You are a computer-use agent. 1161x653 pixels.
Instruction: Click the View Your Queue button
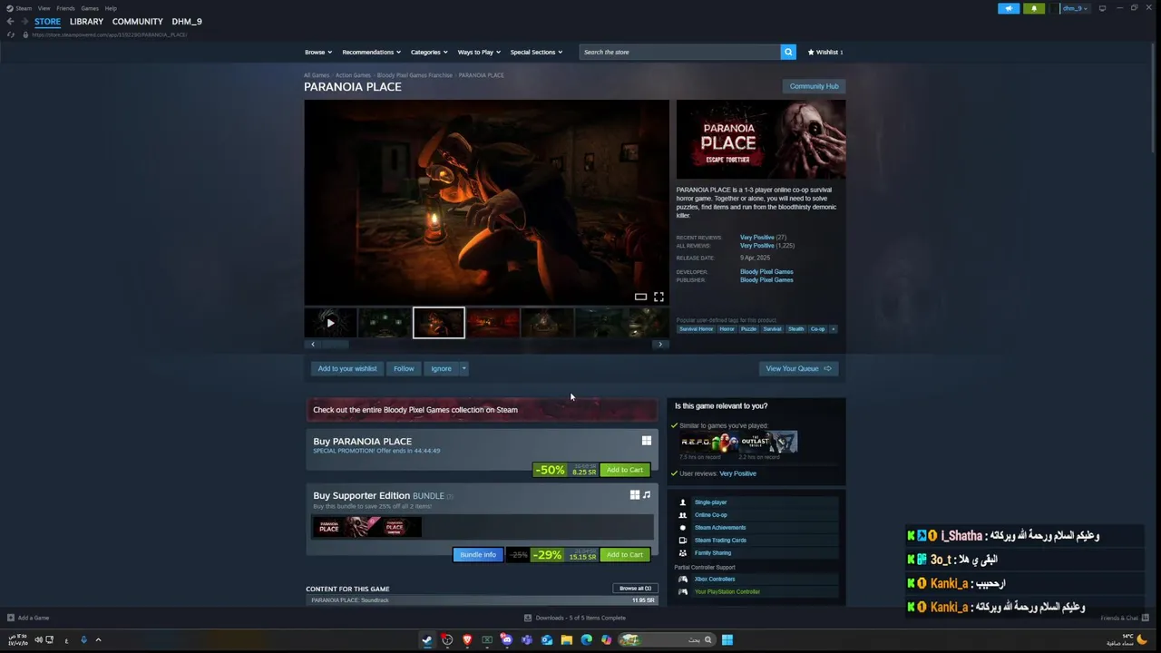click(x=798, y=368)
